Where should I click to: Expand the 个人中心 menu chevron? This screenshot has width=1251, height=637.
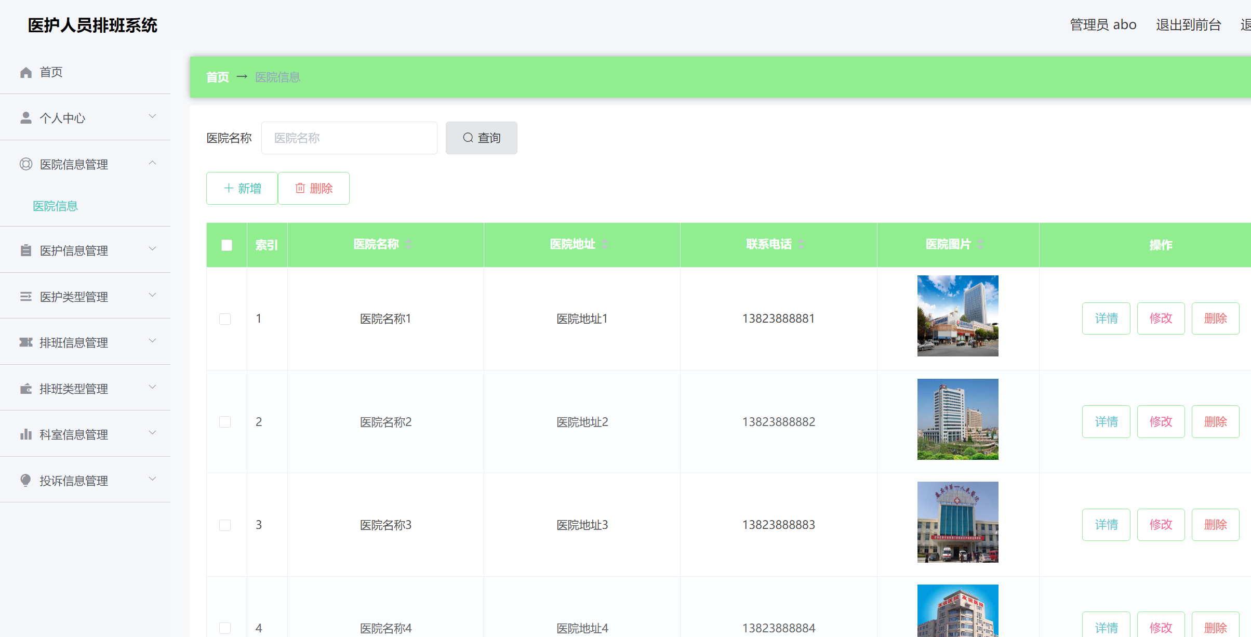[152, 116]
